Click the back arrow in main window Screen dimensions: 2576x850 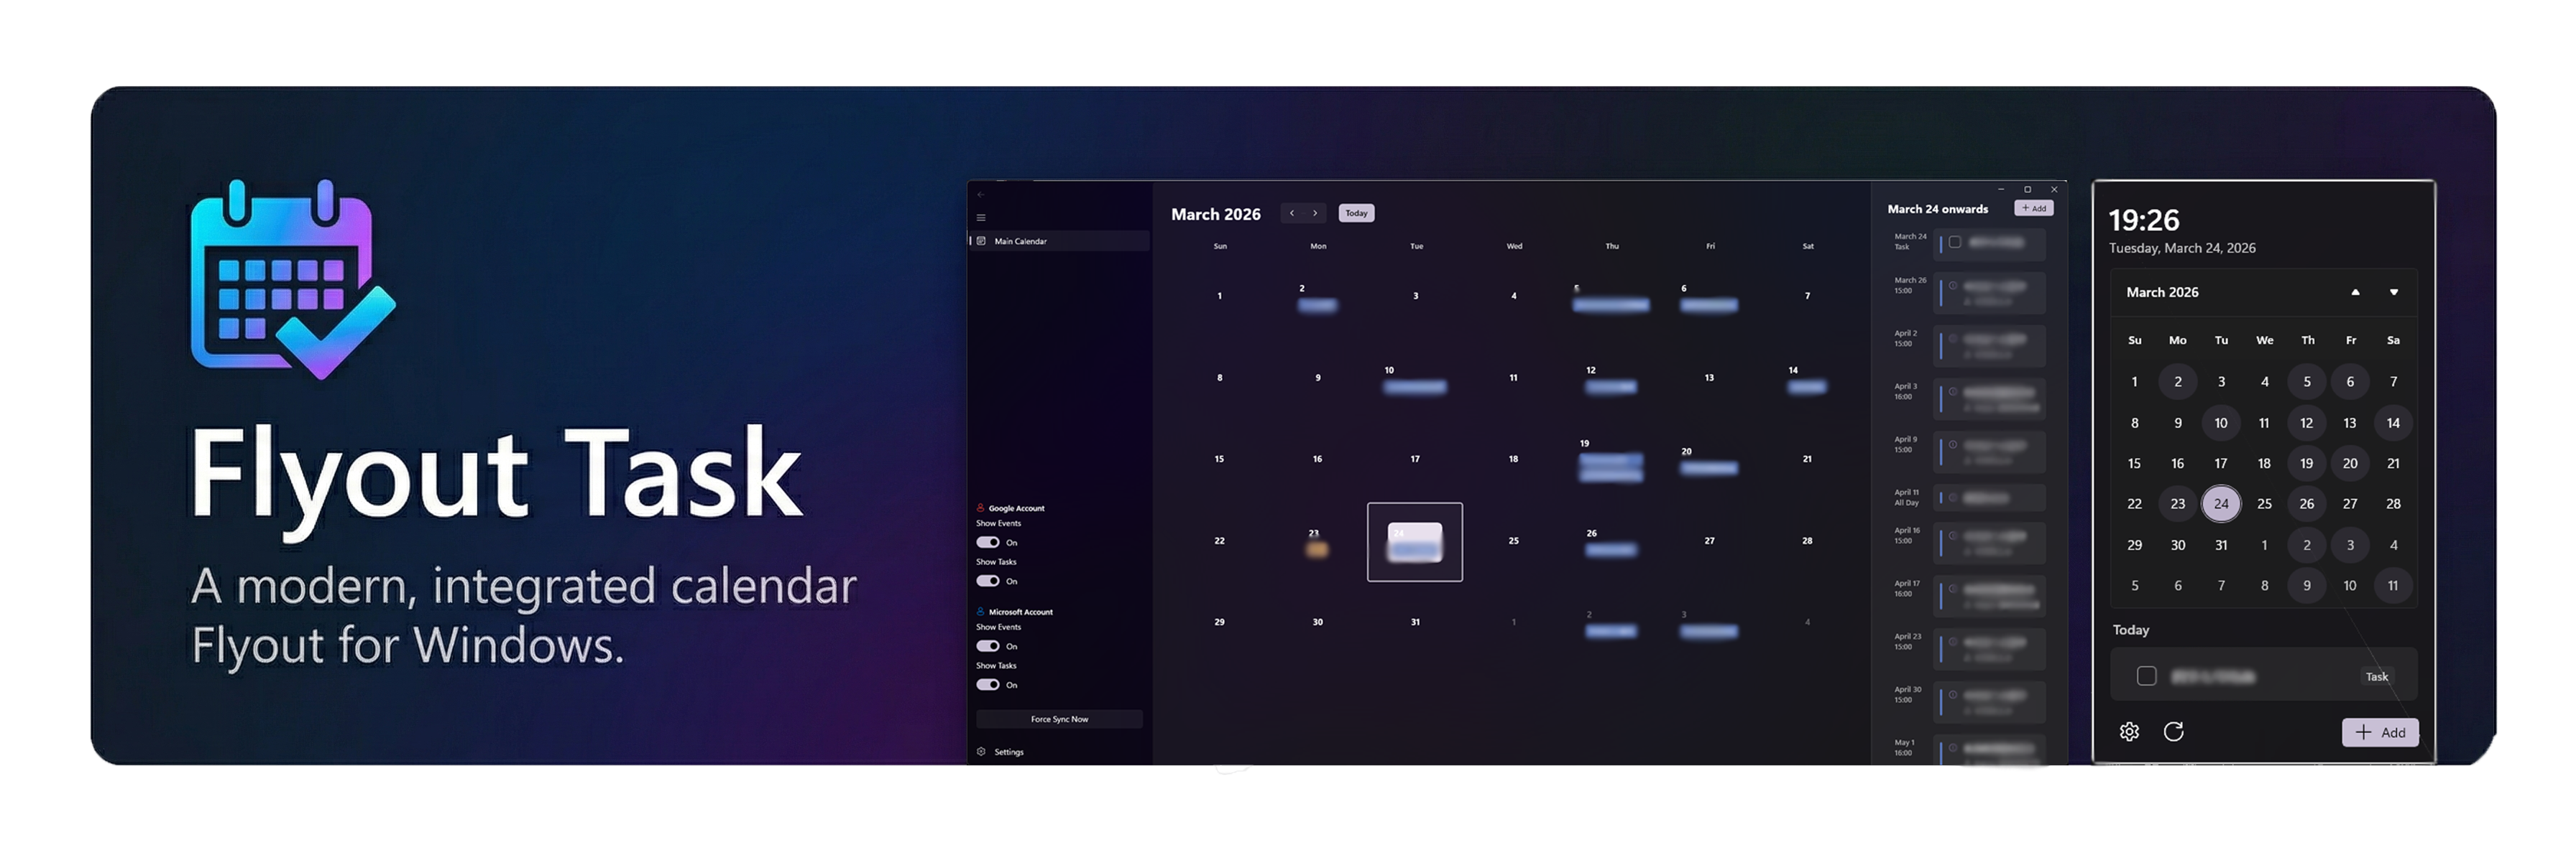(981, 195)
